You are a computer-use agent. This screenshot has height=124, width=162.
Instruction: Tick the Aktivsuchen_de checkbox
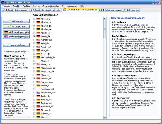click(34, 57)
